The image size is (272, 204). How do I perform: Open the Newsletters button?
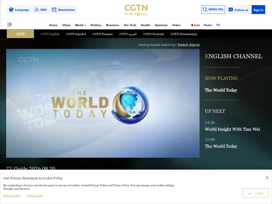tap(63, 10)
